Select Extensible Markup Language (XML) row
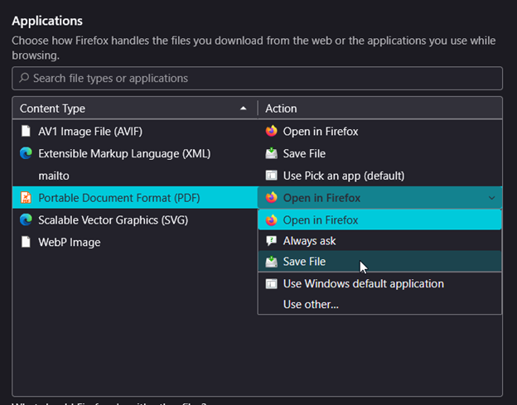The image size is (517, 405). pos(135,153)
